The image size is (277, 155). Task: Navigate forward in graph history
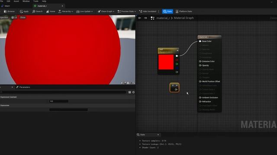[145, 18]
